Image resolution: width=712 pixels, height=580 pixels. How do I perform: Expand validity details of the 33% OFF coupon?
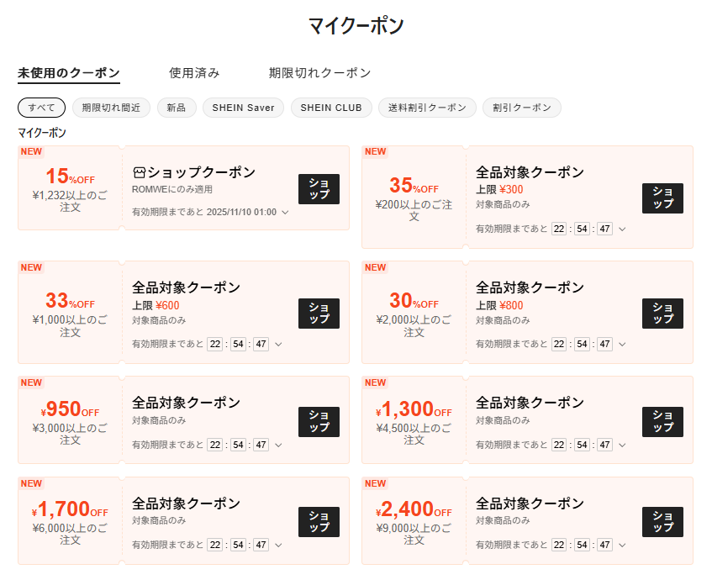[277, 344]
